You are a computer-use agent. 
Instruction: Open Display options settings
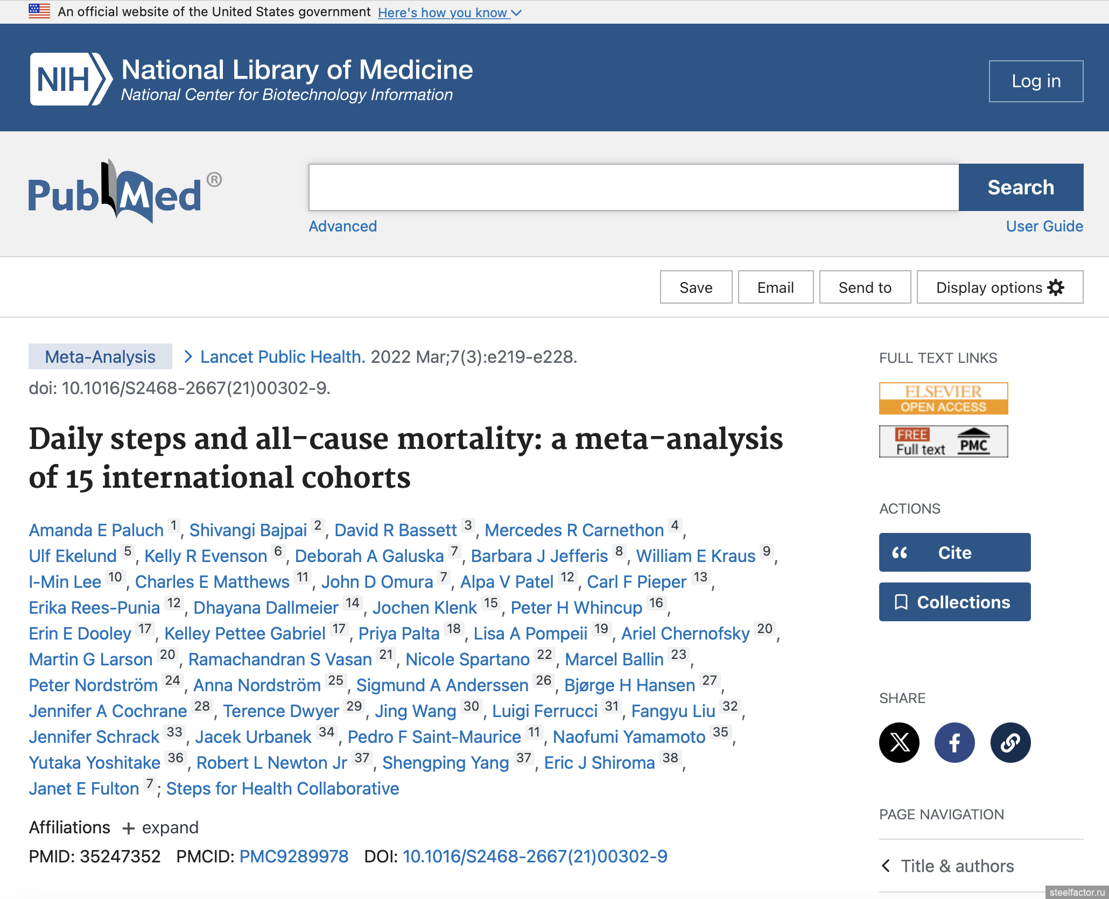click(x=1000, y=287)
